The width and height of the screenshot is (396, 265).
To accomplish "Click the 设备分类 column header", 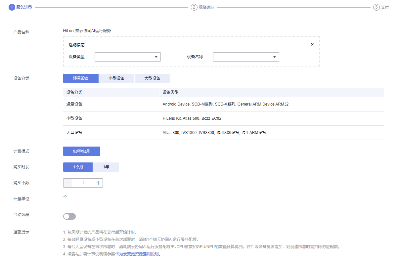I will pyautogui.click(x=74, y=92).
